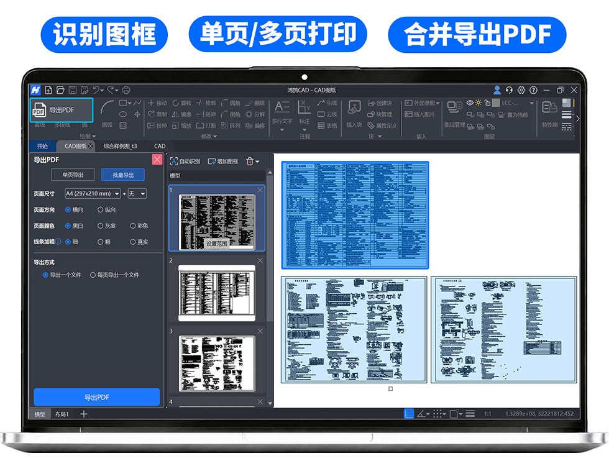Click the 图层管理 layer manager icon
The image size is (609, 471).
point(455,113)
